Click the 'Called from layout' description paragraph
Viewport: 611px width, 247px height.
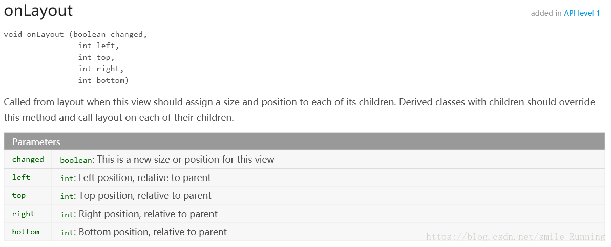tap(299, 109)
